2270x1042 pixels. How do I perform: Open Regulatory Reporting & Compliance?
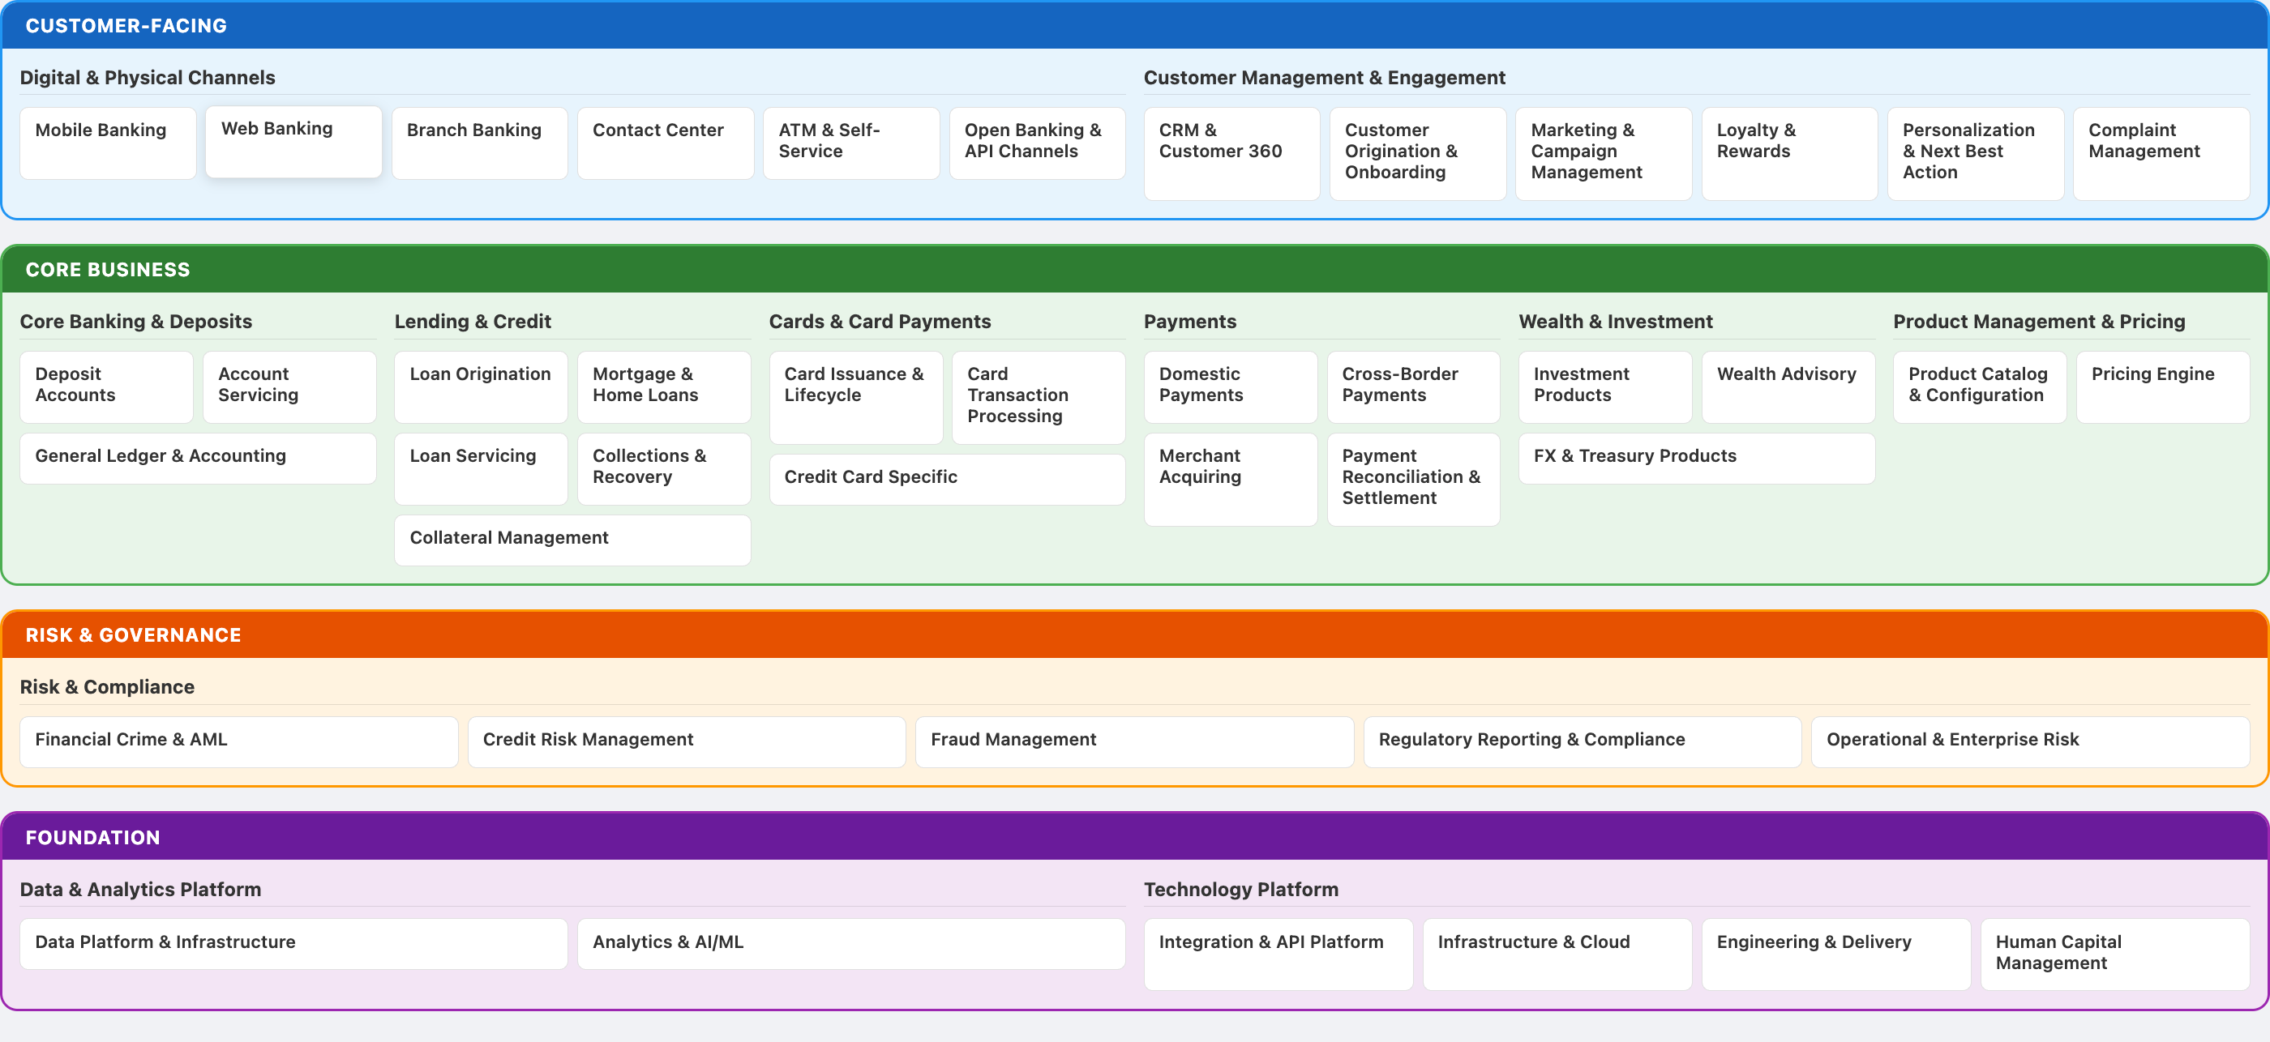[1582, 741]
